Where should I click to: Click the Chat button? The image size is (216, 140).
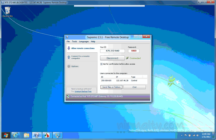click(134, 87)
